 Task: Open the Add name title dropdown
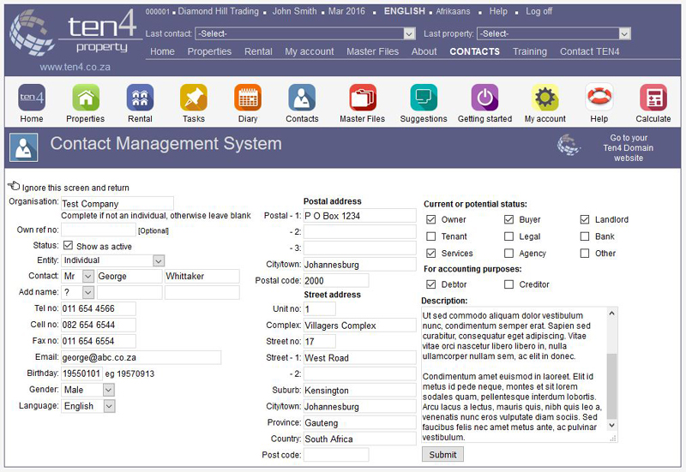click(x=78, y=292)
